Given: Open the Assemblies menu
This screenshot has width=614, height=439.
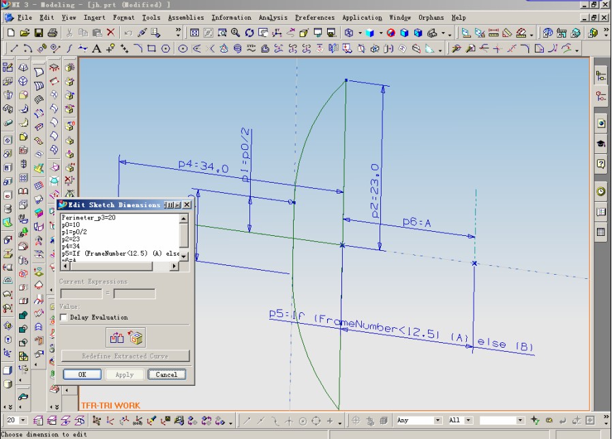Looking at the screenshot, I should pos(185,18).
